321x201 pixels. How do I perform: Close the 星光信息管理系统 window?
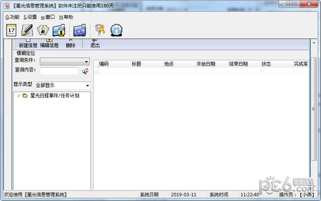(x=309, y=4)
